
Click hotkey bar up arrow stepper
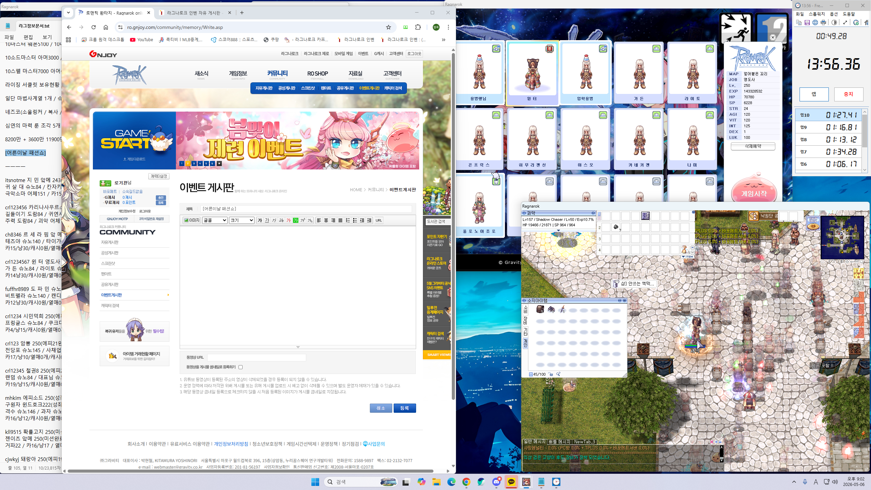click(692, 247)
